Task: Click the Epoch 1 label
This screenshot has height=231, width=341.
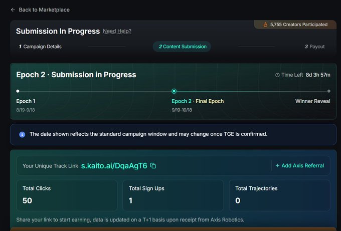Action: 26,101
